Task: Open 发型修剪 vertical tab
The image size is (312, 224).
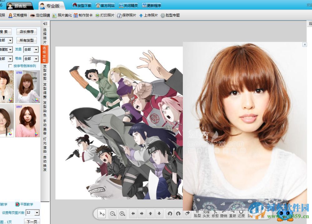Action: (45, 72)
